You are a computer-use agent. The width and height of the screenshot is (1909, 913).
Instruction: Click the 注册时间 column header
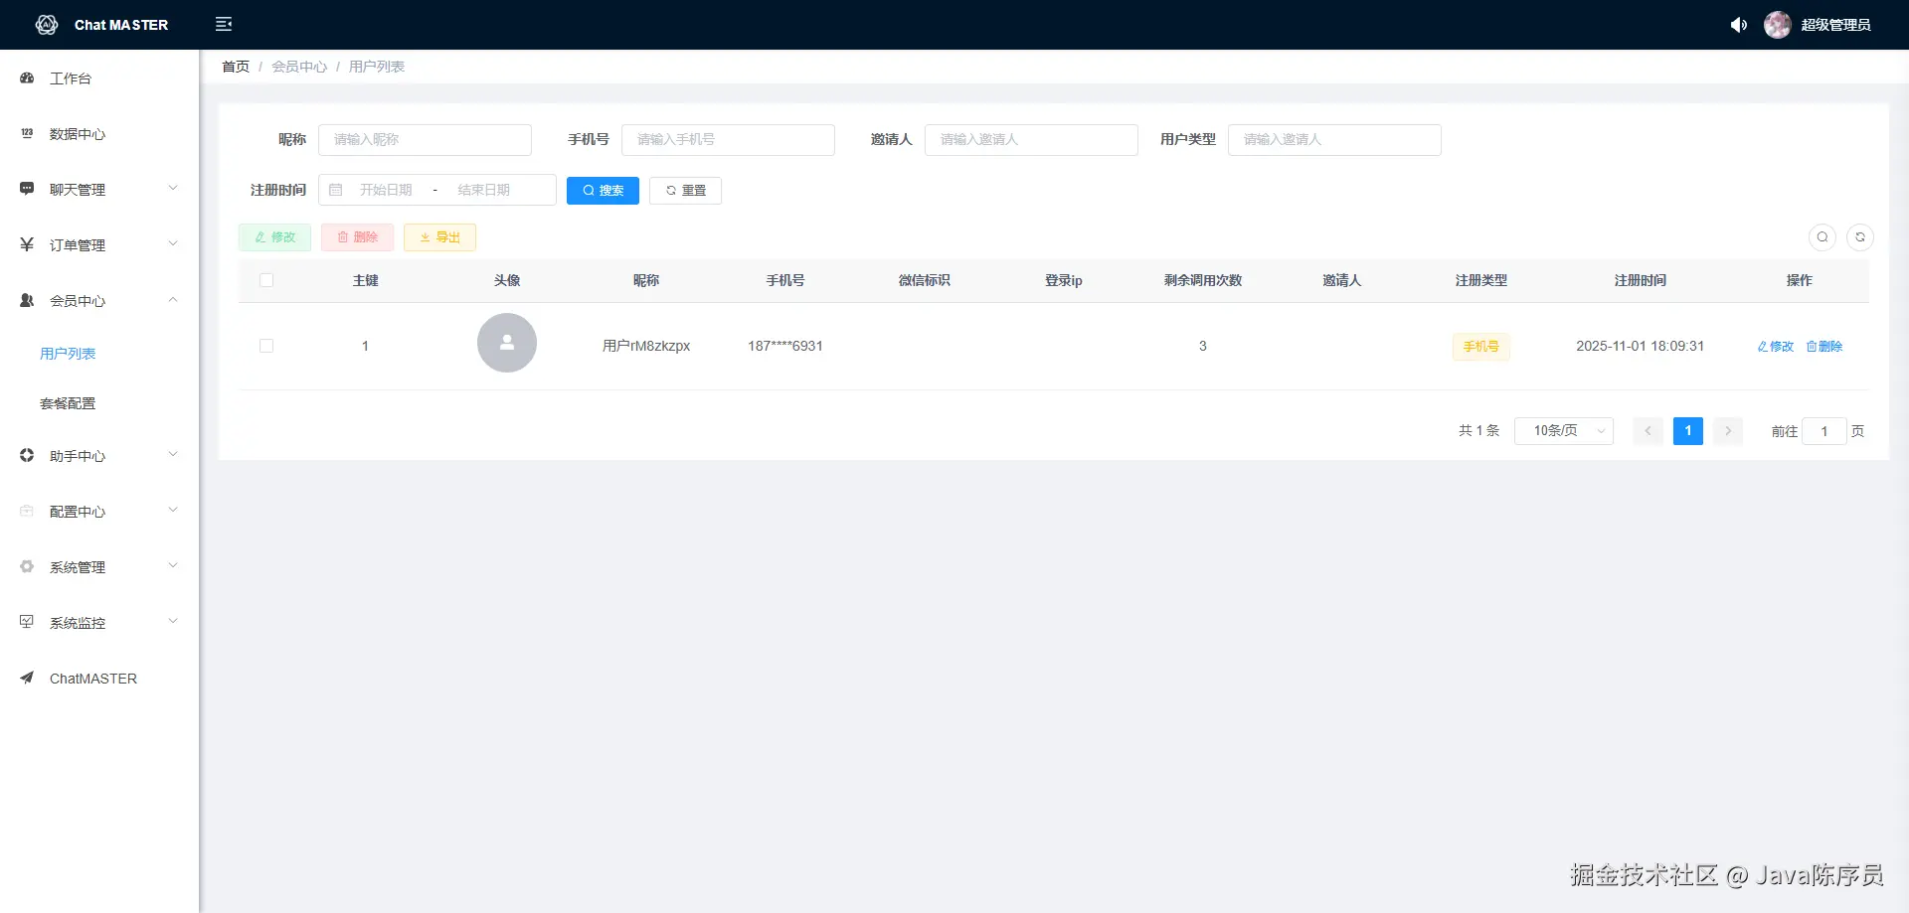[1641, 281]
